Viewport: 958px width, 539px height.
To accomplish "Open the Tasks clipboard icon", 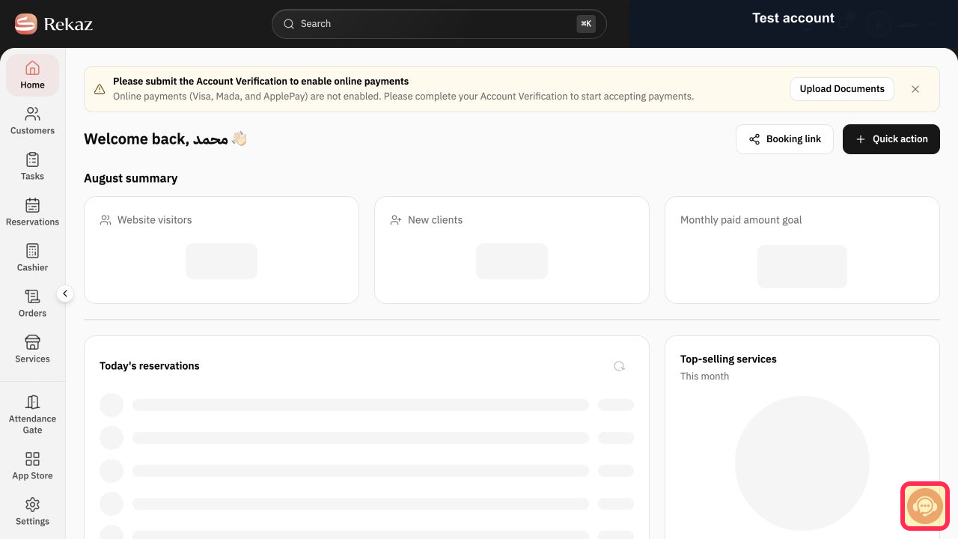I will coord(32,160).
